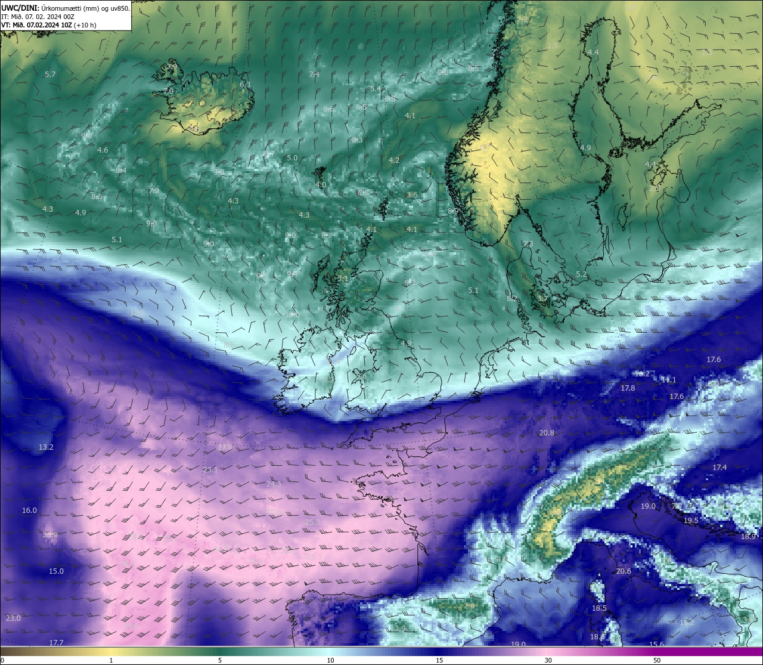Click the 25.3 value in the Bay of Biscay

click(312, 522)
